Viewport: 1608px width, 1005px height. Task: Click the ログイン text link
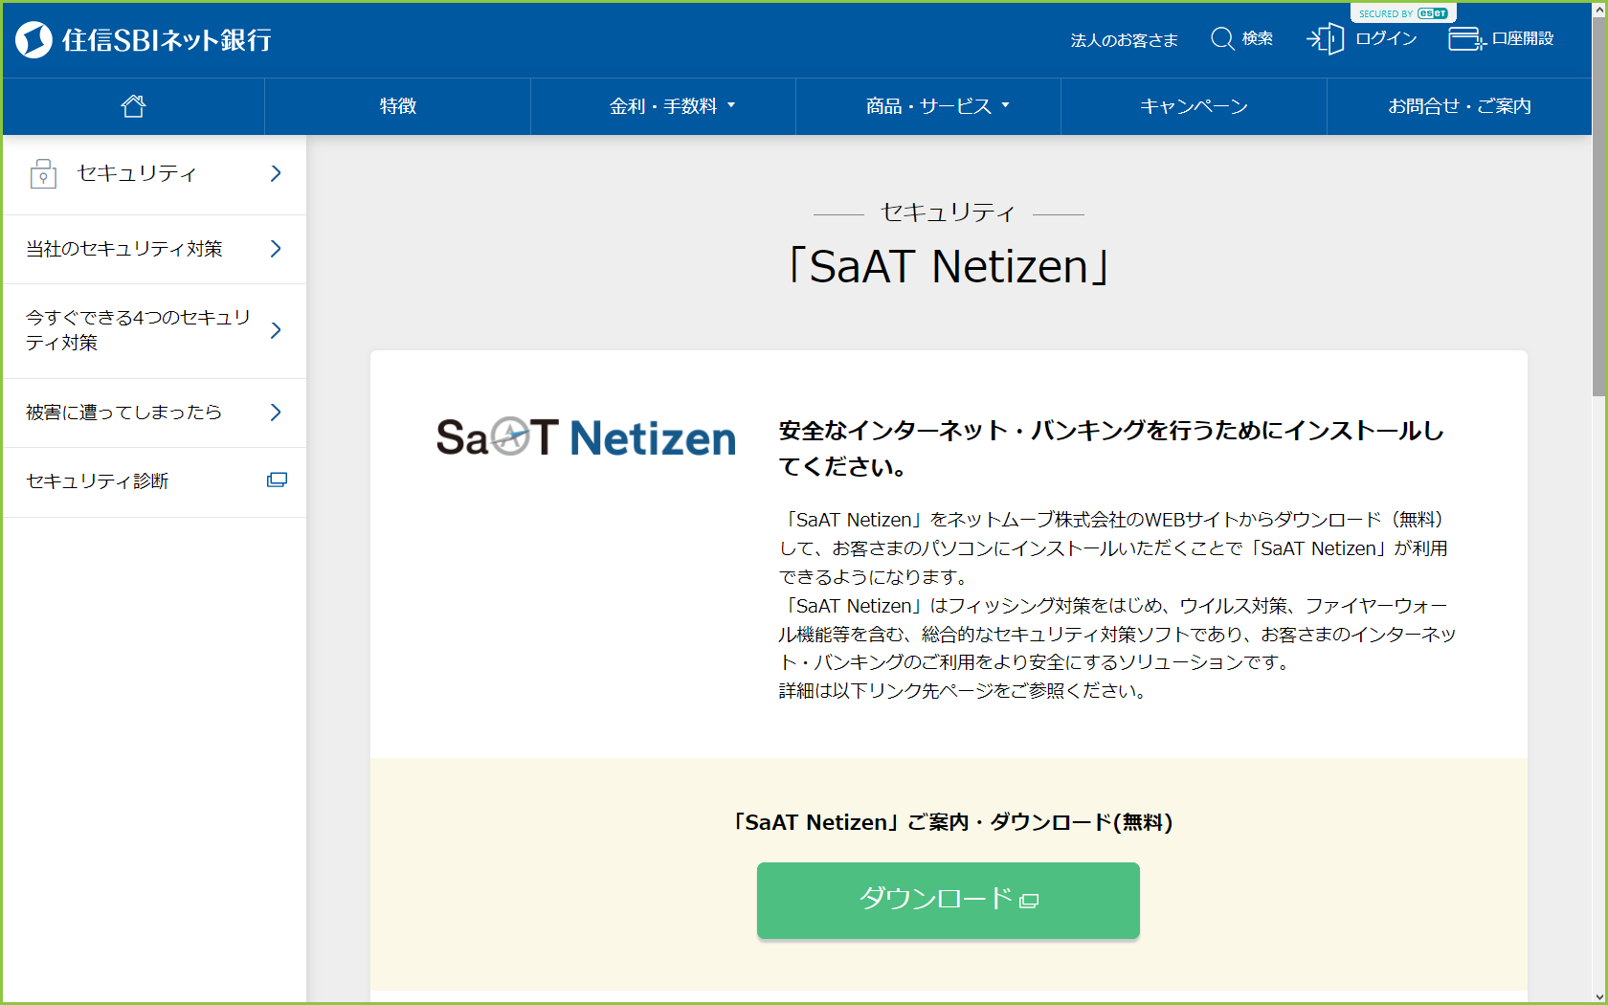(x=1386, y=38)
